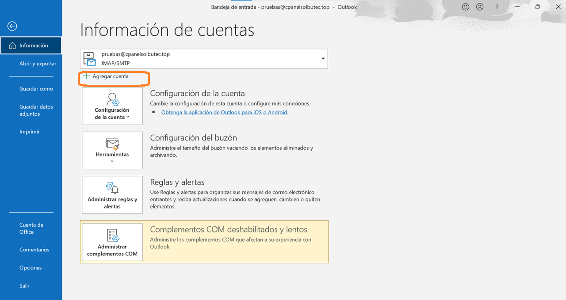
Task: Open the Imprimir page
Action: [x=30, y=132]
